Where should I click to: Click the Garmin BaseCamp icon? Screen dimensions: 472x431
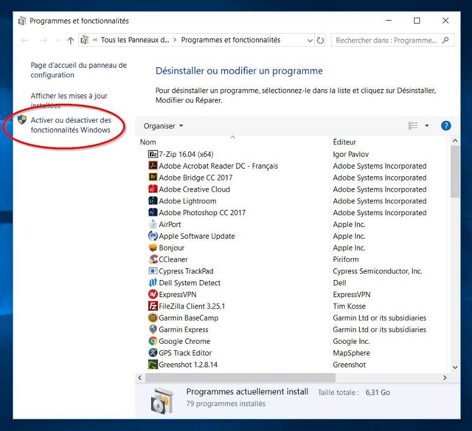(153, 318)
